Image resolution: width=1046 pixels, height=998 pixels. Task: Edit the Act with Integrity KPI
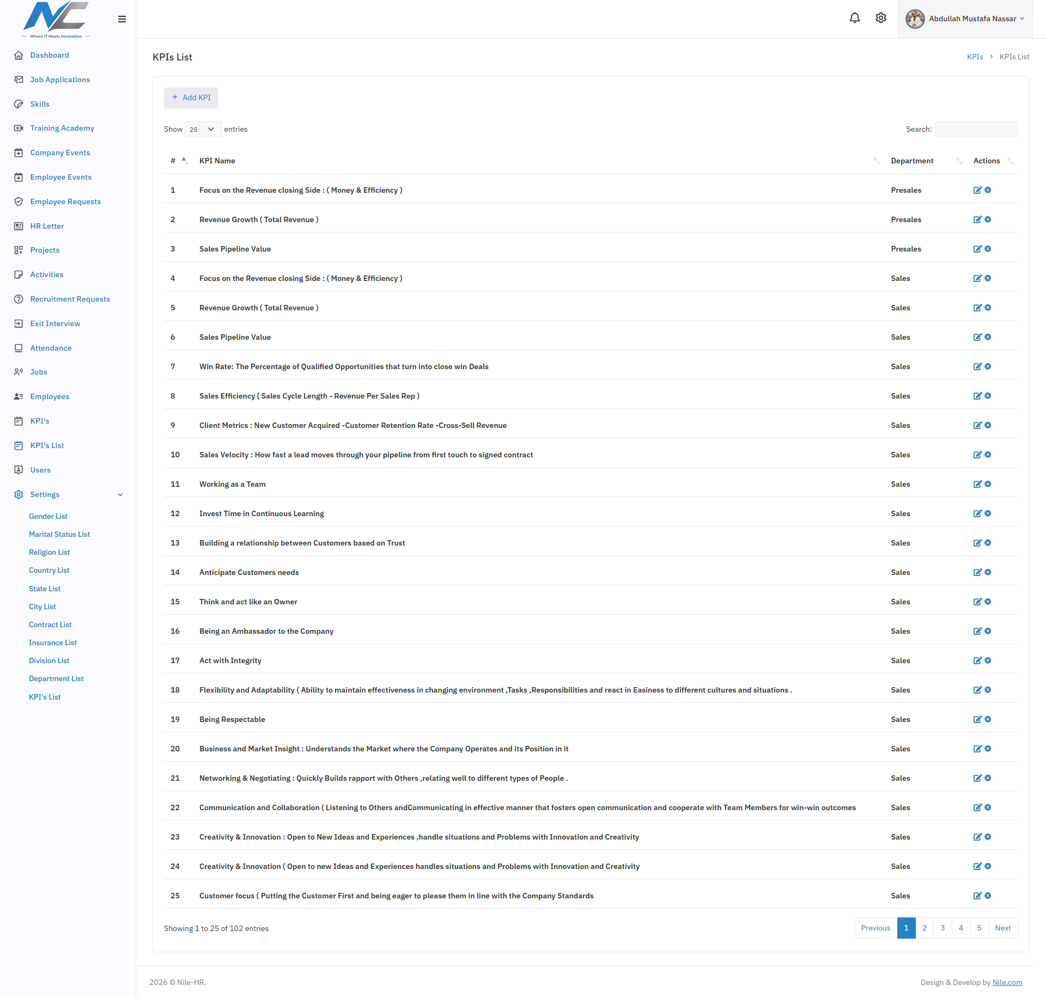[x=977, y=660]
